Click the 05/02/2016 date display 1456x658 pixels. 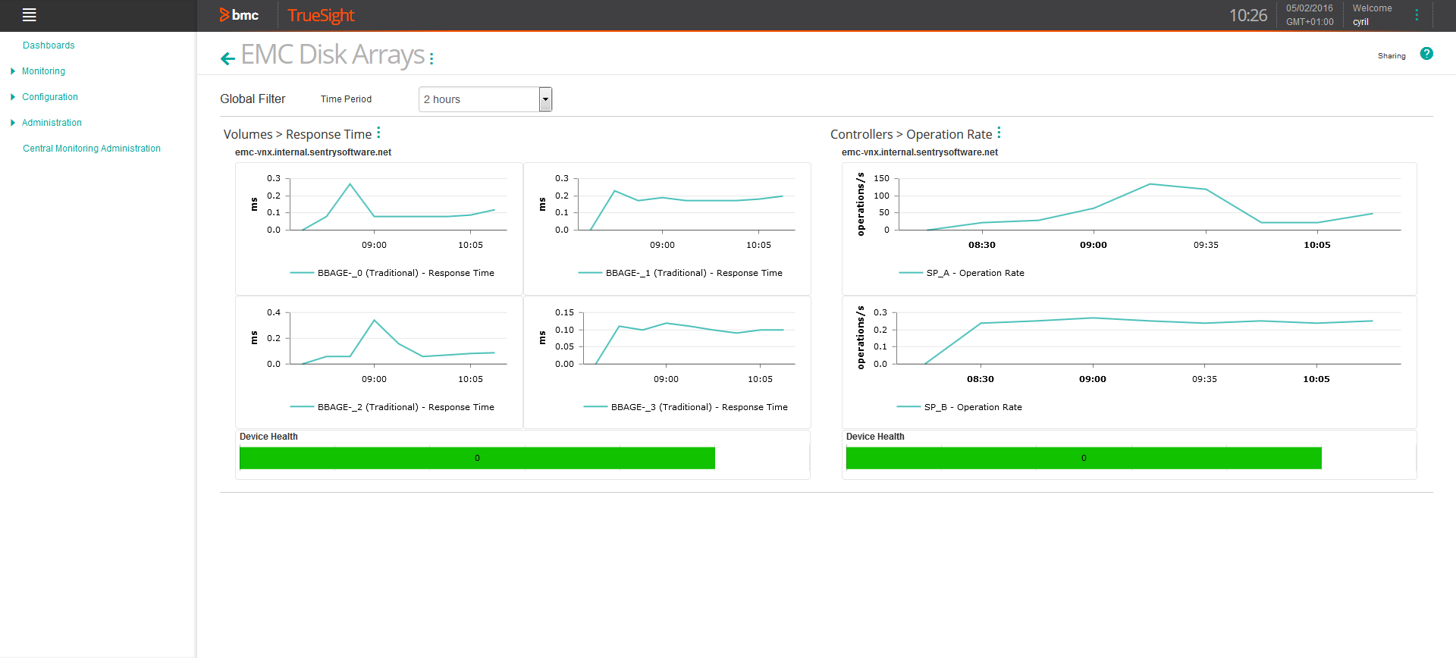pyautogui.click(x=1310, y=8)
